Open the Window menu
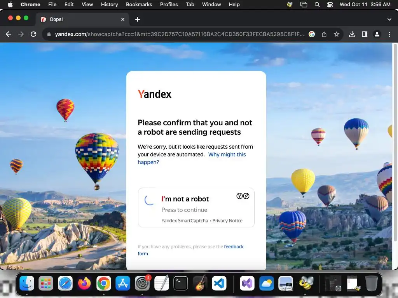 [211, 4]
